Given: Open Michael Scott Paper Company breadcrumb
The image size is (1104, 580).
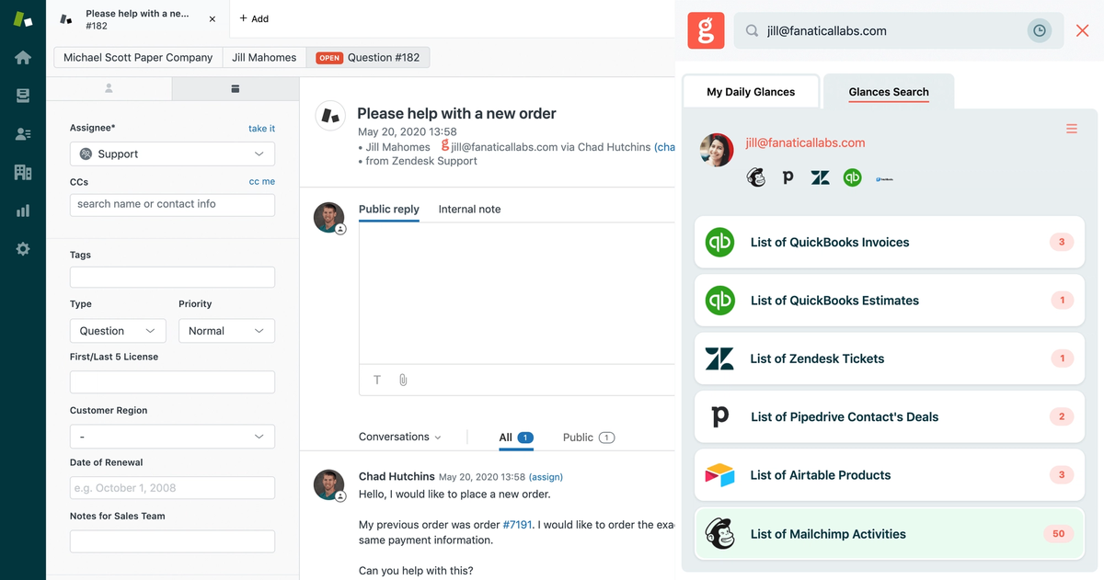Looking at the screenshot, I should click(x=138, y=57).
